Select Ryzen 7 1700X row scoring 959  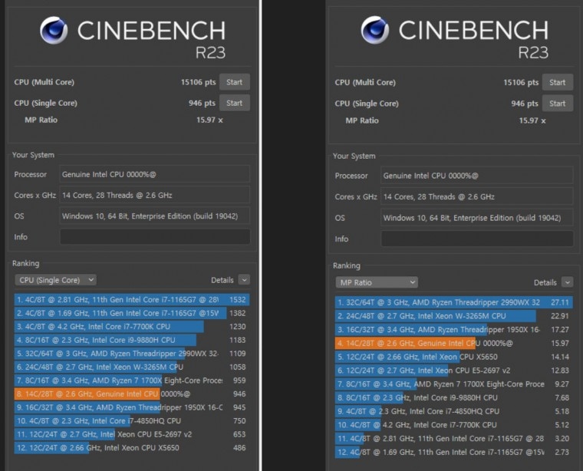[x=132, y=380]
